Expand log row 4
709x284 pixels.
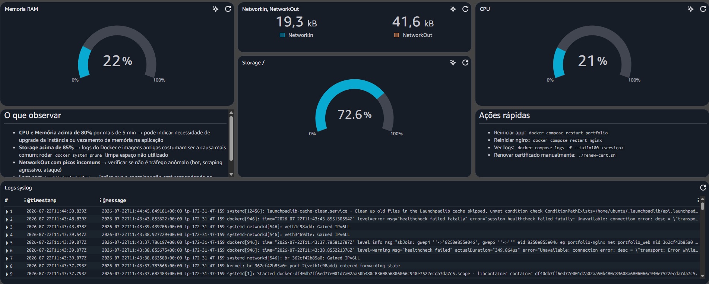tap(7, 235)
